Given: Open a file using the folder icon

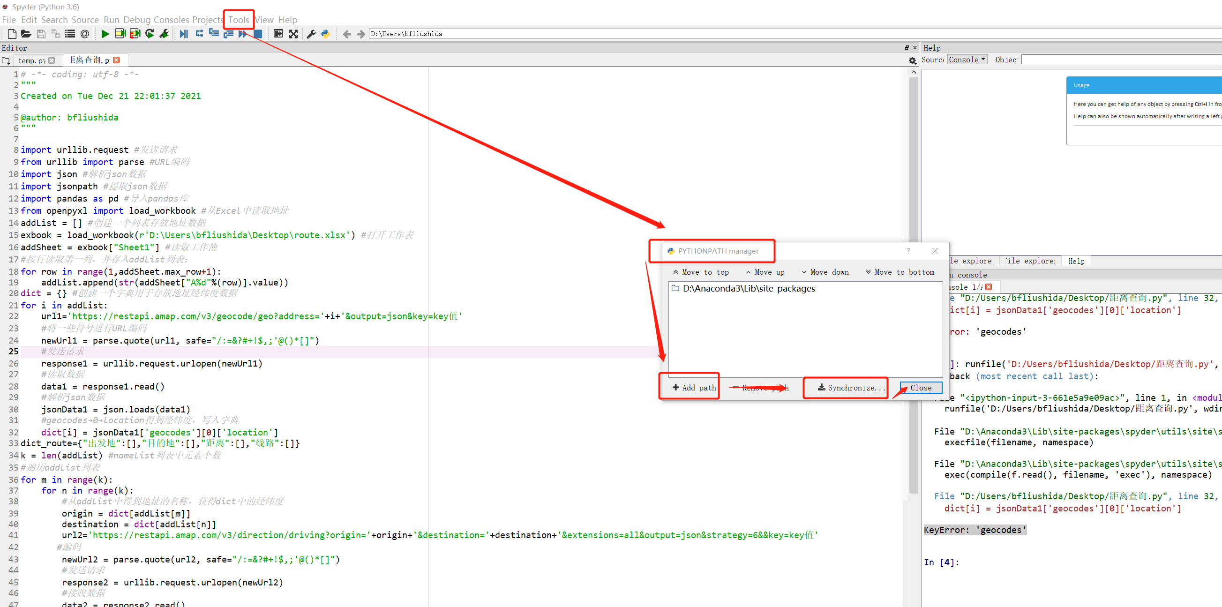Looking at the screenshot, I should click(26, 34).
